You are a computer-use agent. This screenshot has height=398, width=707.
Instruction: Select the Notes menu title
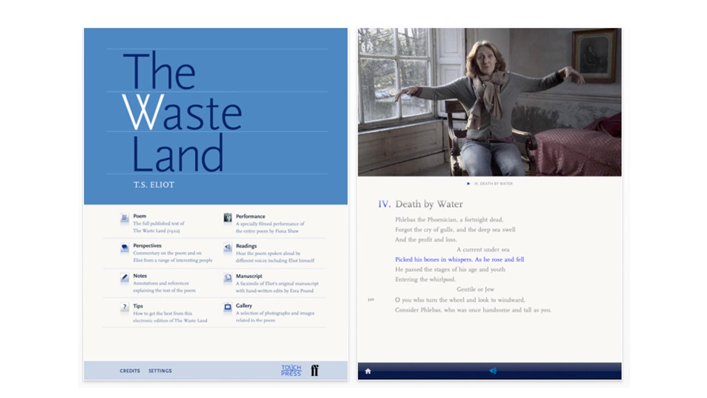coord(140,276)
